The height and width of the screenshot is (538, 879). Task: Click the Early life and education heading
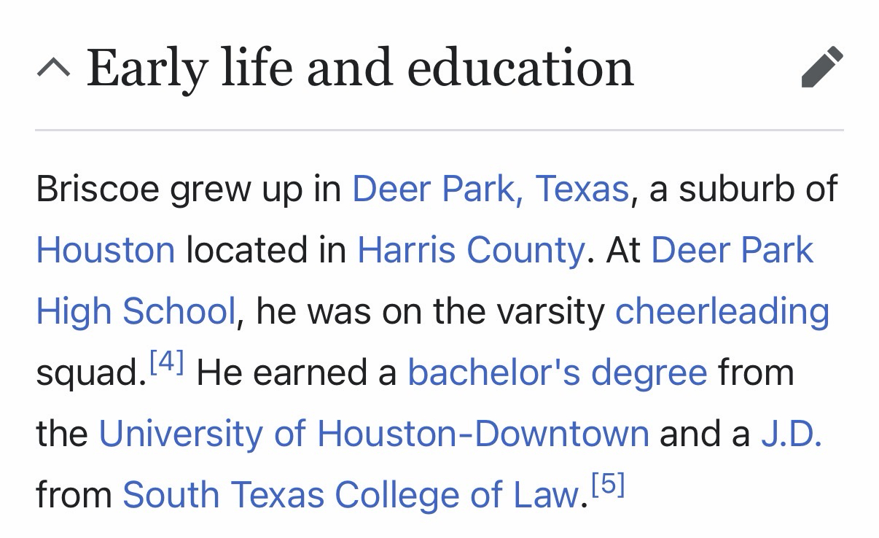tap(360, 69)
